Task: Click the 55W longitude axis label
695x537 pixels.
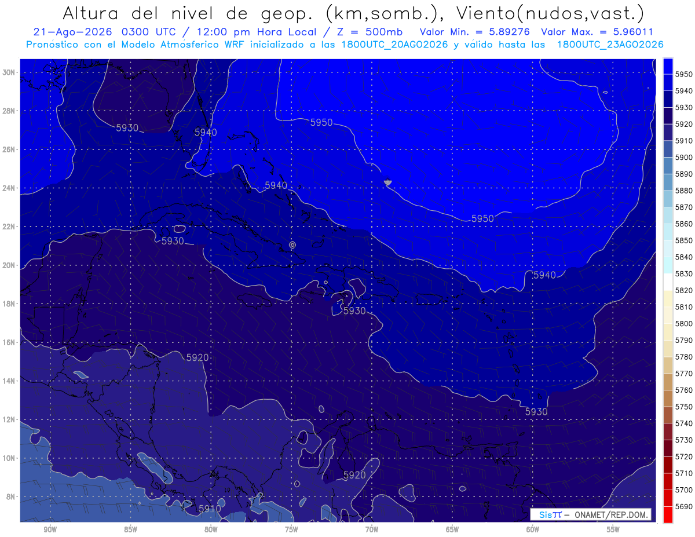Action: [x=613, y=529]
